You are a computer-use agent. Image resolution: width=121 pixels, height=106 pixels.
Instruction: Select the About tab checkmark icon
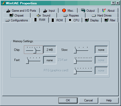(x=104, y=10)
